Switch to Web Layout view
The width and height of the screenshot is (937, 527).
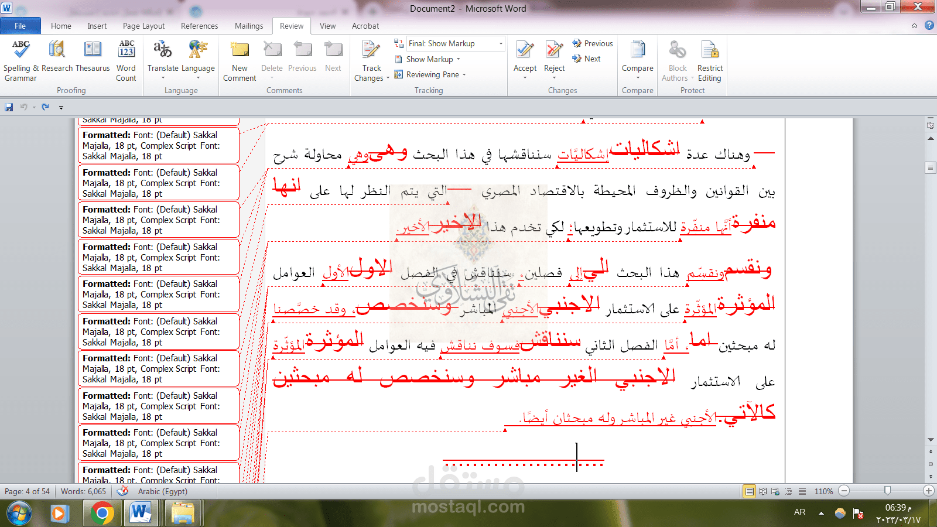coord(775,491)
